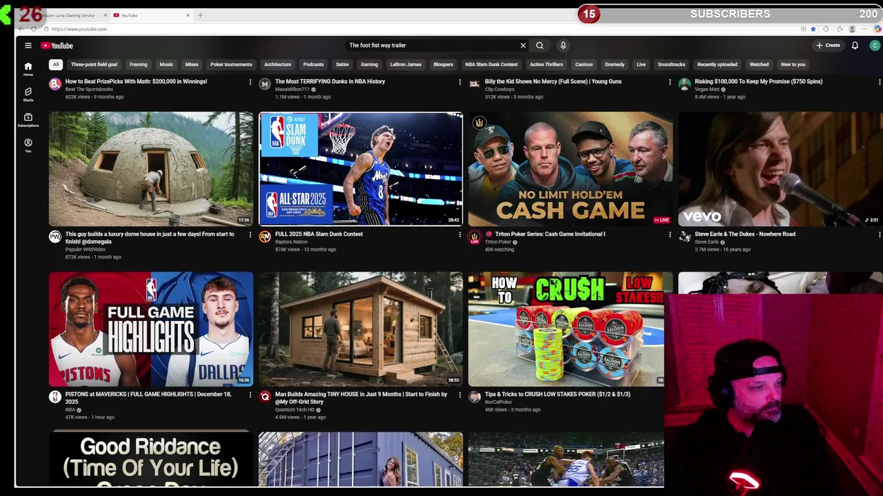
Task: Click the browser back arrow
Action: tap(21, 29)
